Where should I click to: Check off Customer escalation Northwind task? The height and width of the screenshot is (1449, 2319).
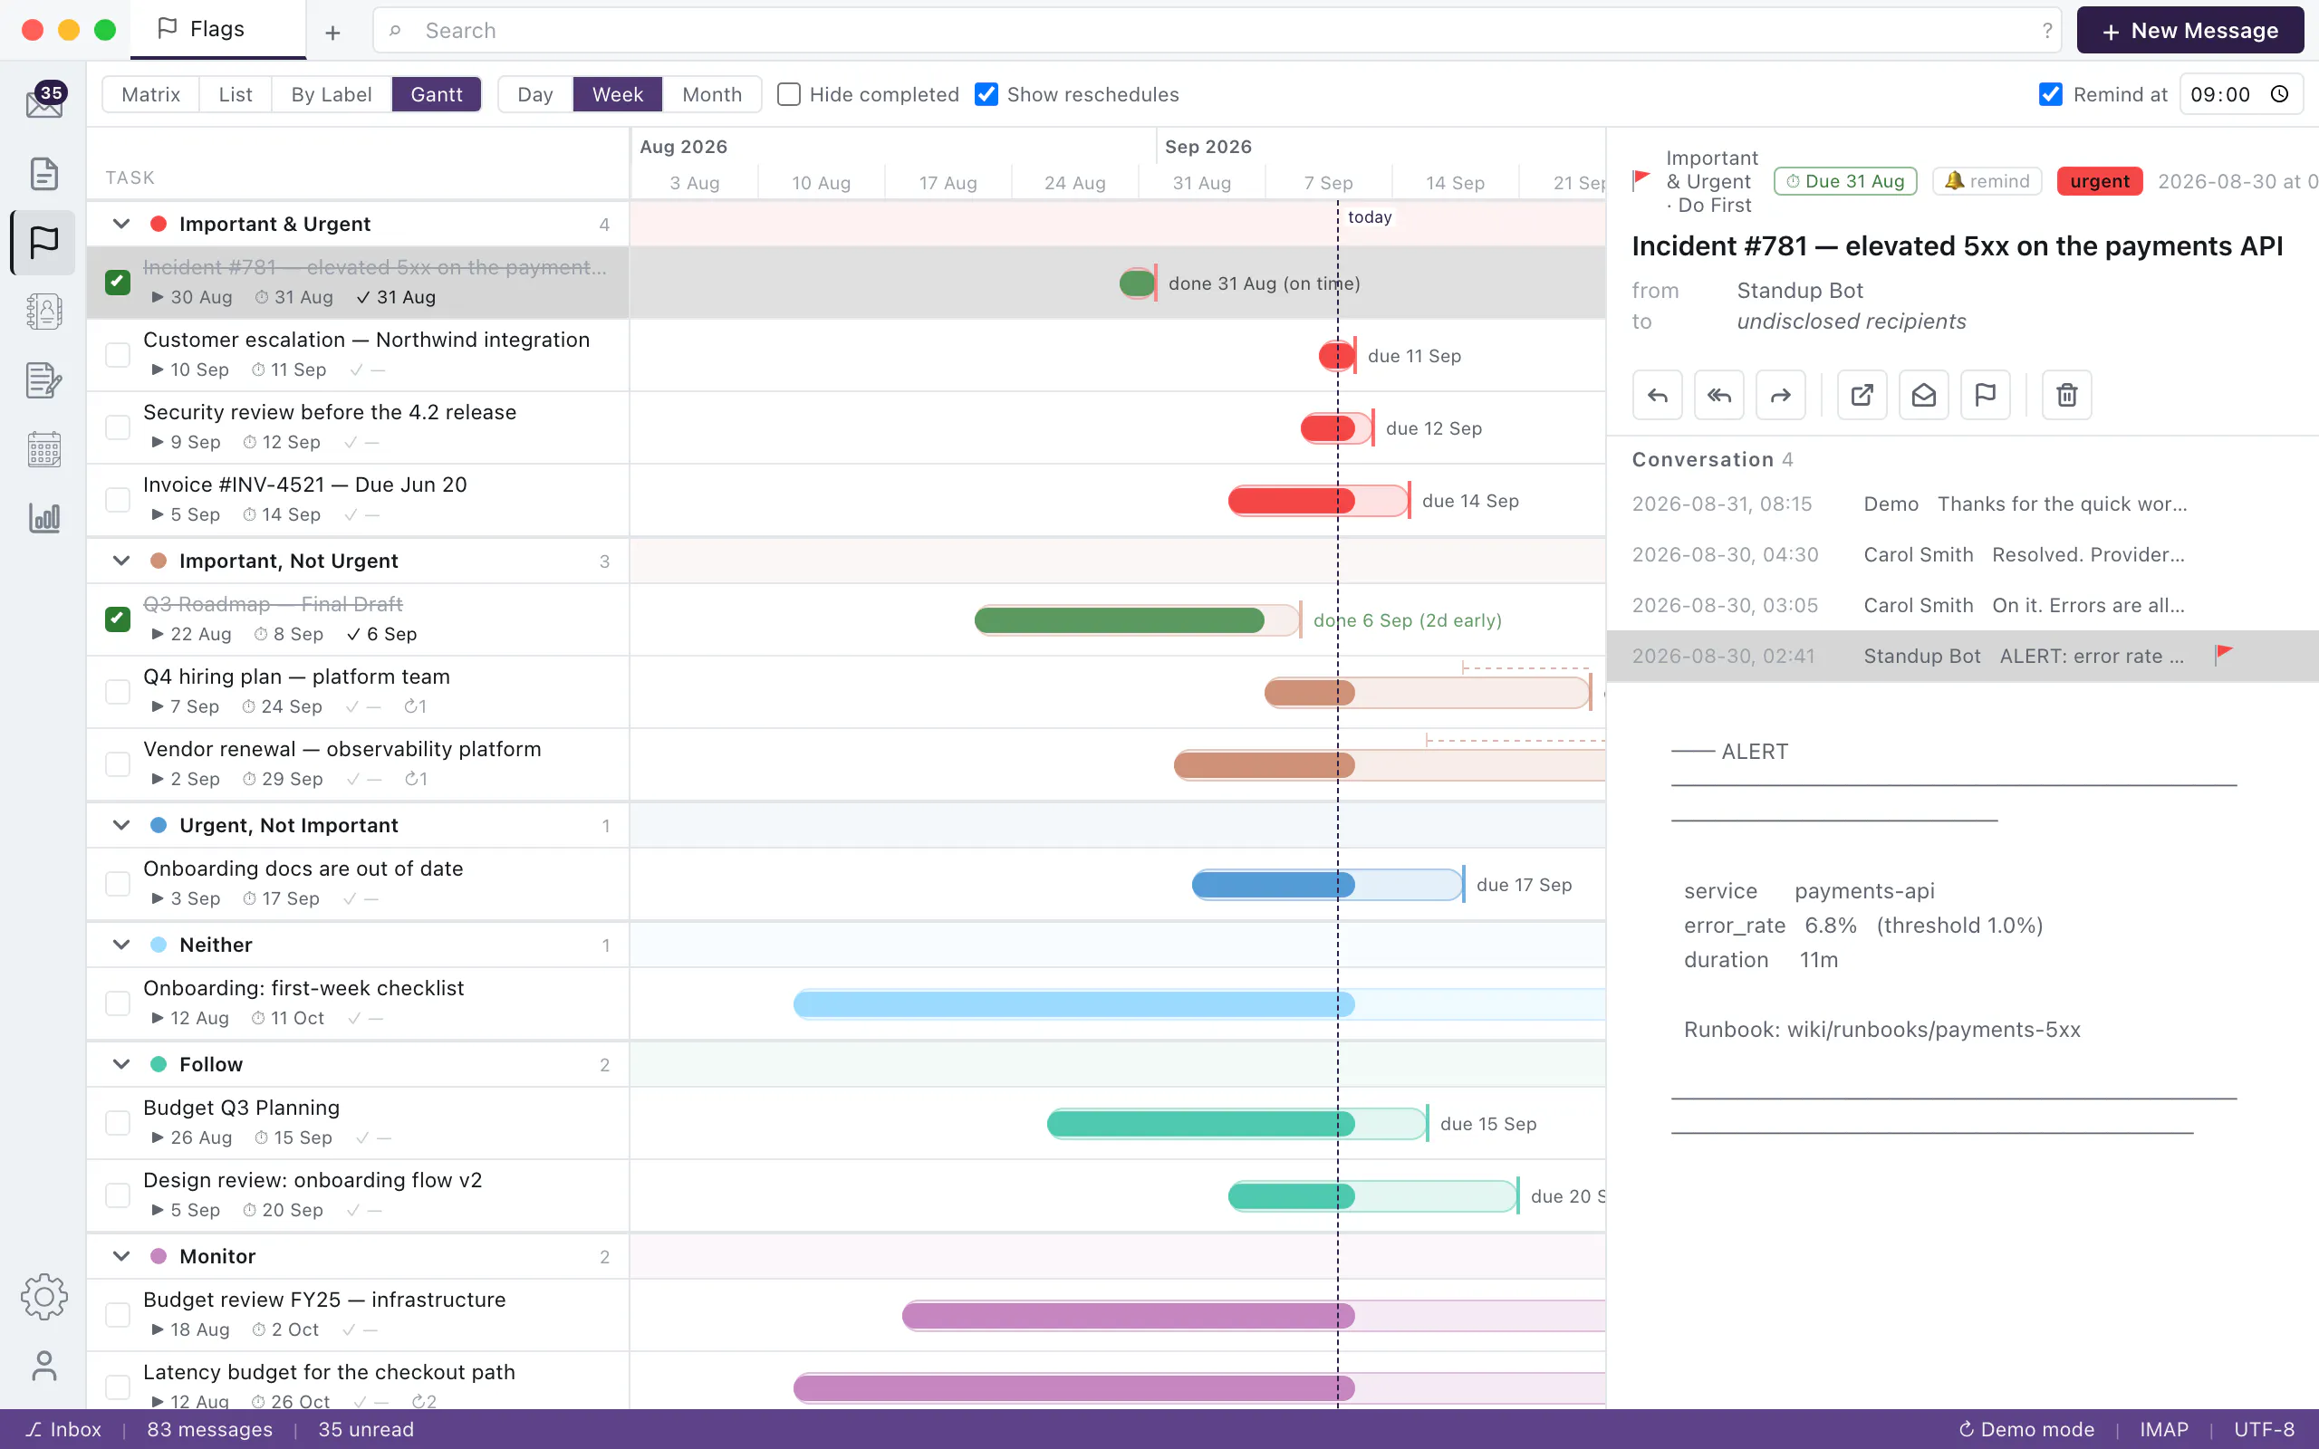point(118,355)
